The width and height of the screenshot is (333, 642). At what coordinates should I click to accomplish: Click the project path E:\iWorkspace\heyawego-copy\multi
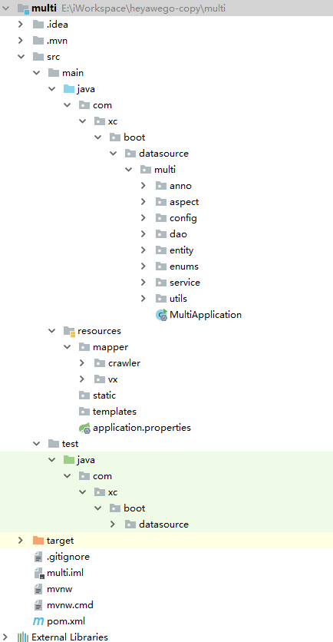(x=143, y=8)
